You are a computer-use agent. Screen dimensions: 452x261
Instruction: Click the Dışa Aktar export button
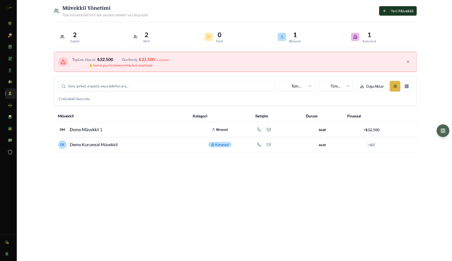pos(372,86)
